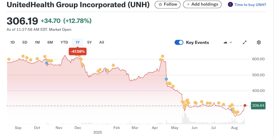Open the Time to buy UNH link
This screenshot has width=274, height=139.
click(250, 5)
